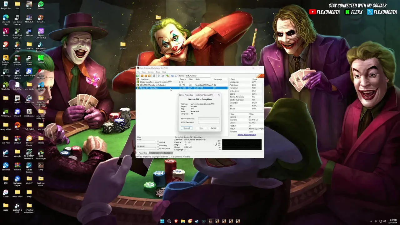Open the FiveM desktop shortcut
Viewport: 400px width, 225px height.
(6, 32)
